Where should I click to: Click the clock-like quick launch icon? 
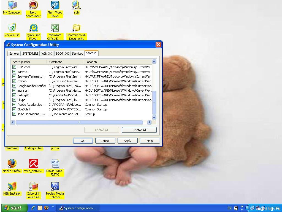tap(40, 208)
